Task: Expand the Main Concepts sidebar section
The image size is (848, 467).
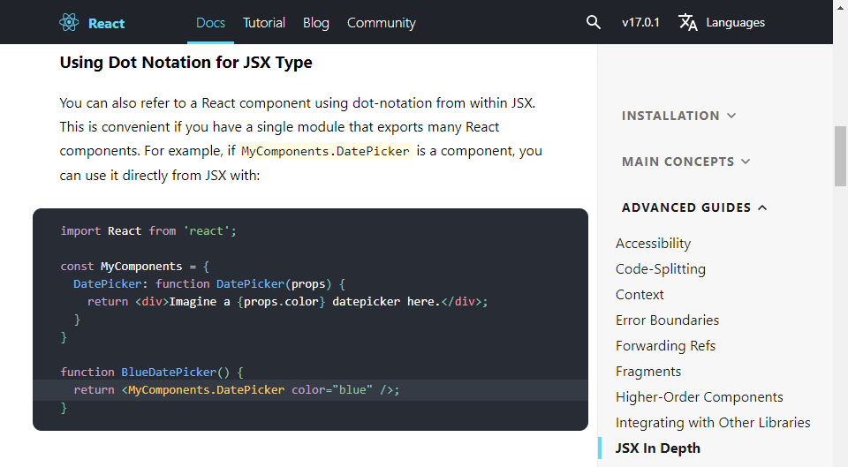Action: (x=685, y=162)
